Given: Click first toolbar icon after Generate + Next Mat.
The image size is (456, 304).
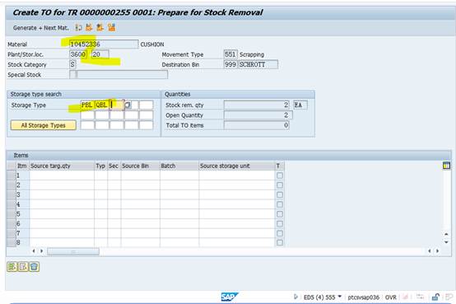Looking at the screenshot, I should [x=78, y=28].
